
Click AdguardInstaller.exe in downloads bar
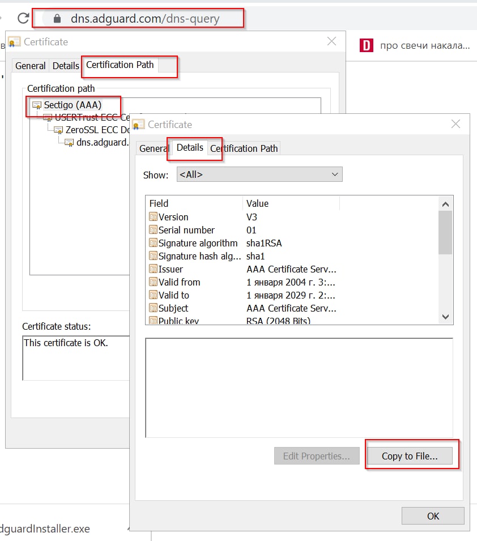pos(45,529)
